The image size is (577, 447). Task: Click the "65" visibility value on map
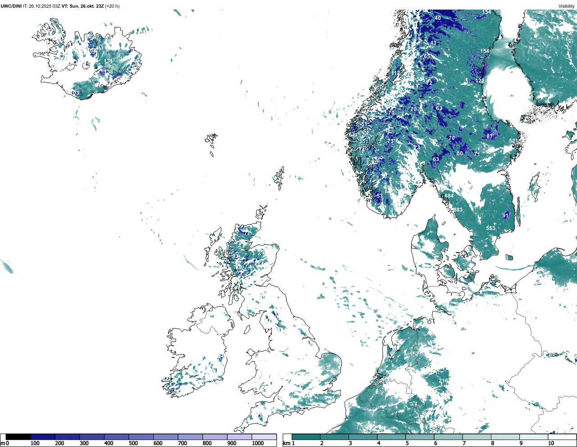pos(427,57)
